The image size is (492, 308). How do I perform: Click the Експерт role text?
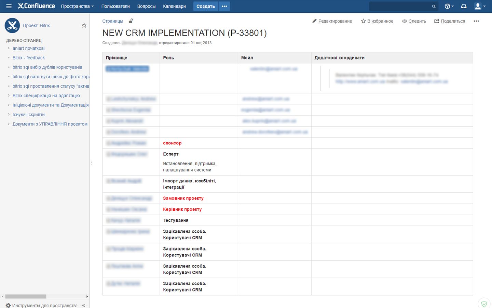click(x=171, y=154)
